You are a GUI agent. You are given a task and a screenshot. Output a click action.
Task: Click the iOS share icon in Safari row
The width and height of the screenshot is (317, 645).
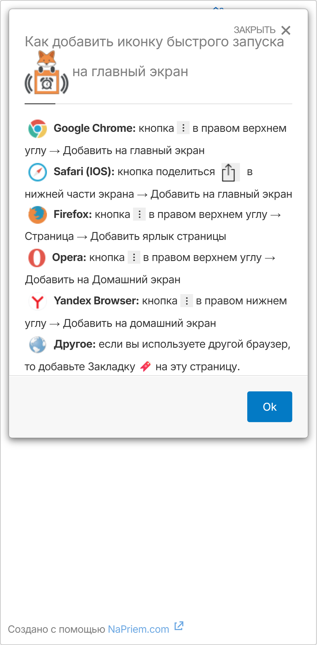pyautogui.click(x=230, y=172)
